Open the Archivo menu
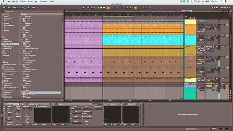This screenshot has width=233, height=131. pyautogui.click(x=15, y=1)
